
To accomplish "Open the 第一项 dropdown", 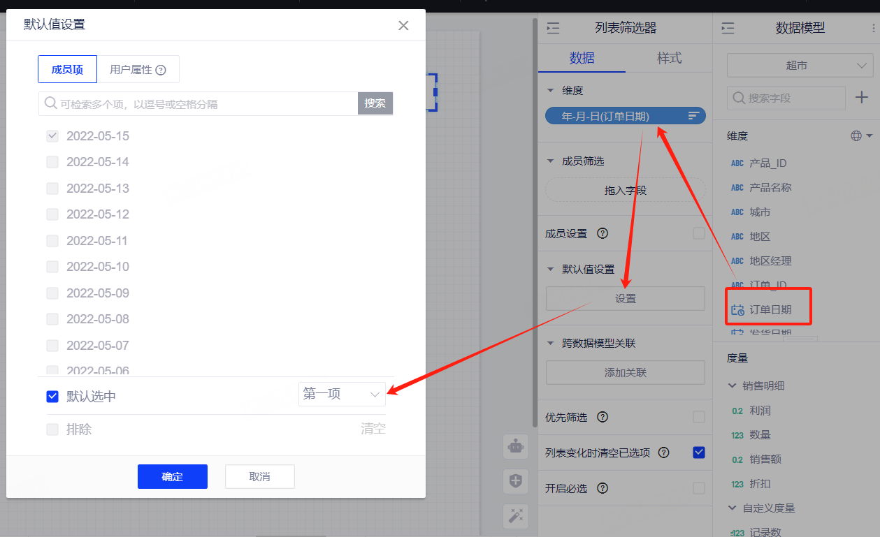I will coord(341,395).
